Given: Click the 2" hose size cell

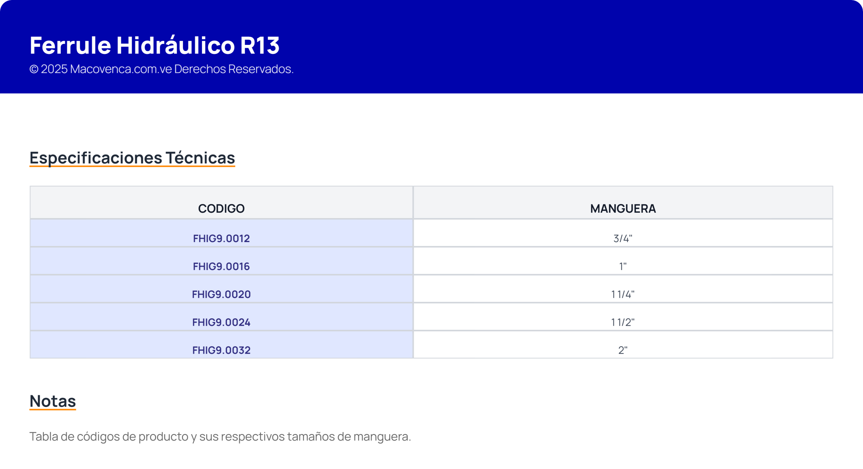Looking at the screenshot, I should 623,350.
